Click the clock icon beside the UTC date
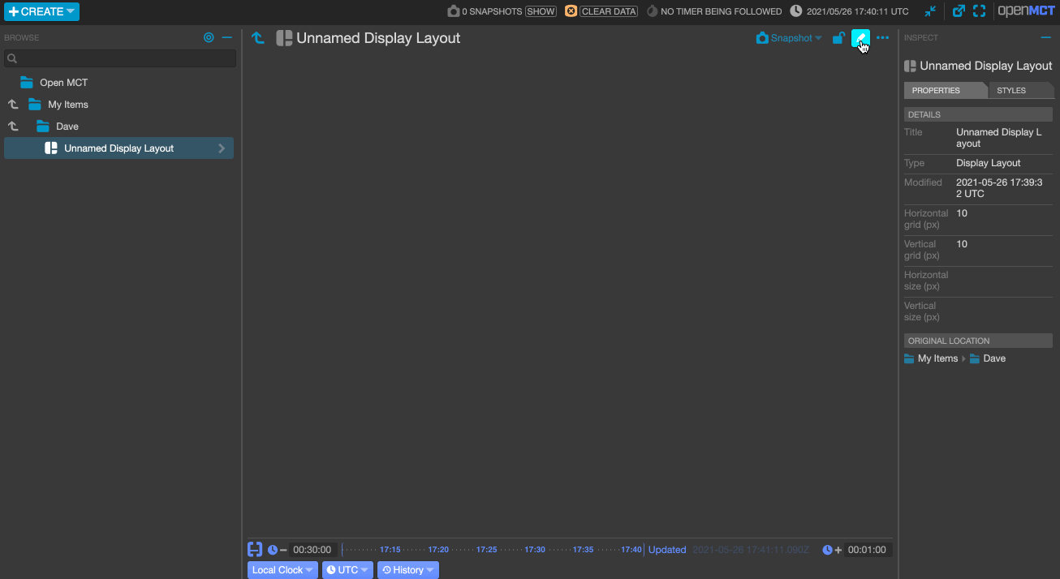This screenshot has width=1060, height=579. tap(796, 11)
